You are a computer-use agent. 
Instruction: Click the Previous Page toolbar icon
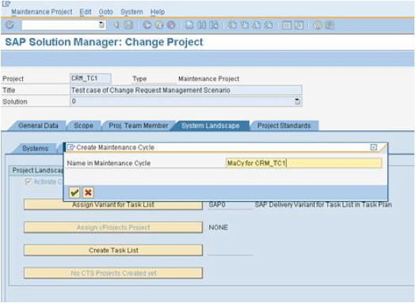(x=245, y=25)
